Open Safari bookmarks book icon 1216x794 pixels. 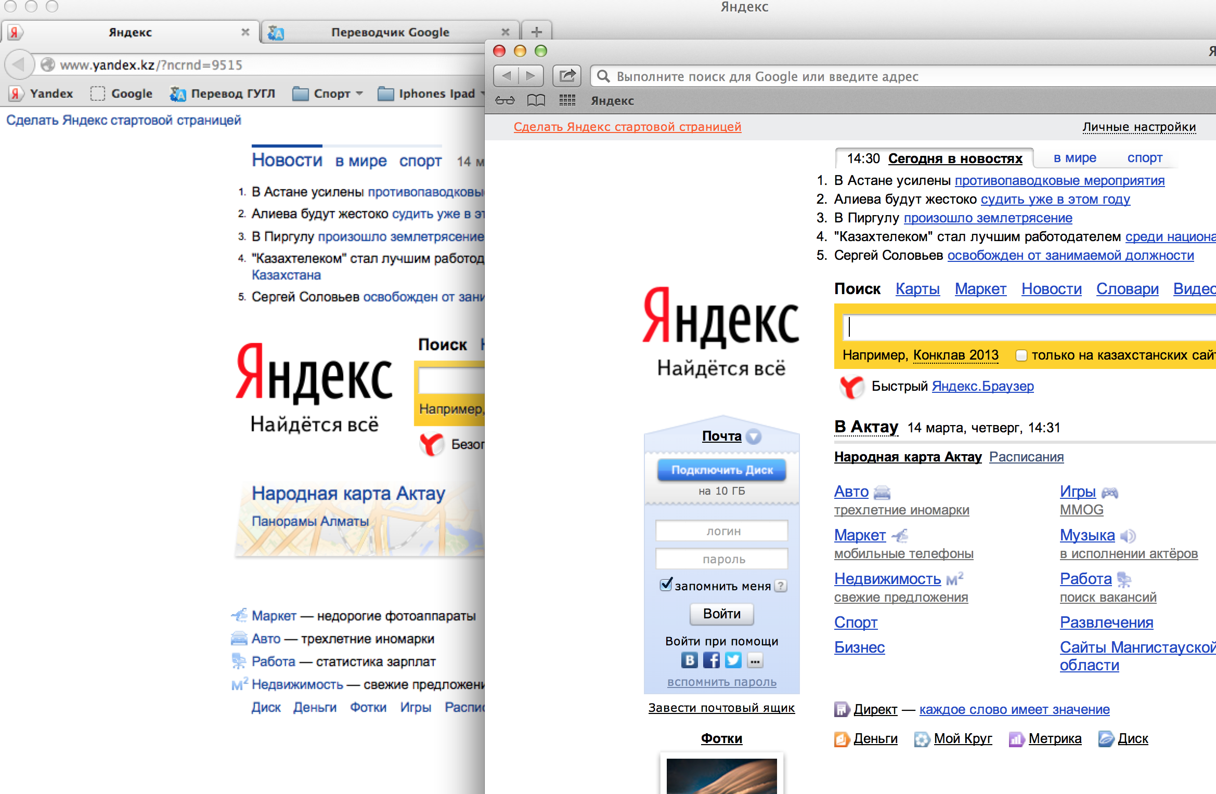click(536, 100)
